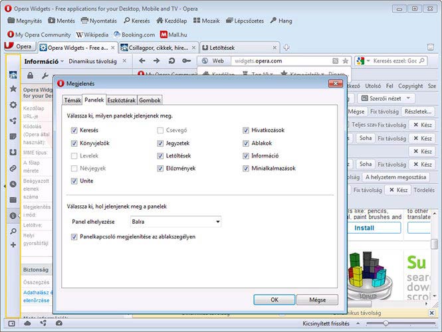Viewport: 442px width, 332px height.
Task: Expand the Kicsinyített frissítés zoom dropdown
Action: 358,323
